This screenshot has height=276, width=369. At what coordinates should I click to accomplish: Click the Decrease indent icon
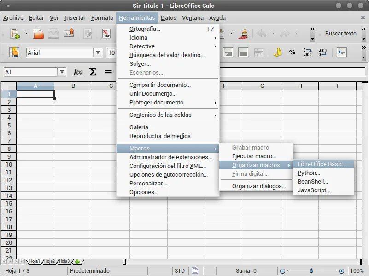point(341,52)
